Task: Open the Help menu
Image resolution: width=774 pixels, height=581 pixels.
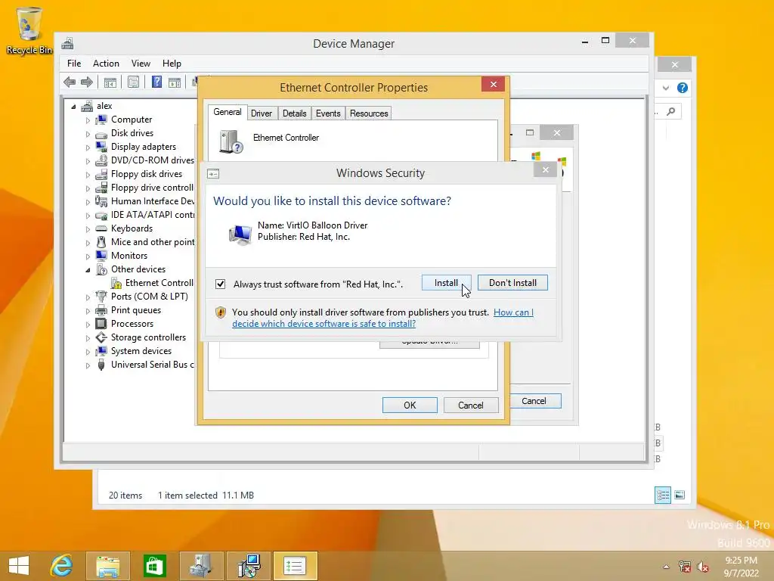Action: (172, 64)
